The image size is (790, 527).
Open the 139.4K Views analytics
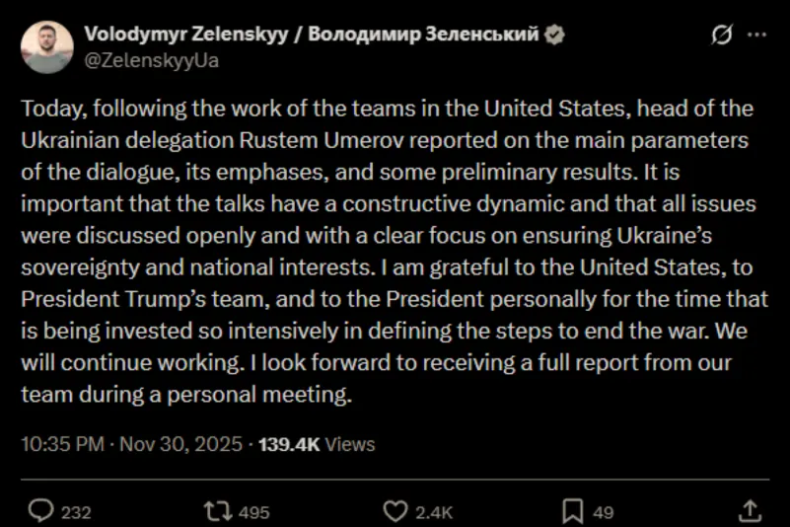(x=317, y=444)
